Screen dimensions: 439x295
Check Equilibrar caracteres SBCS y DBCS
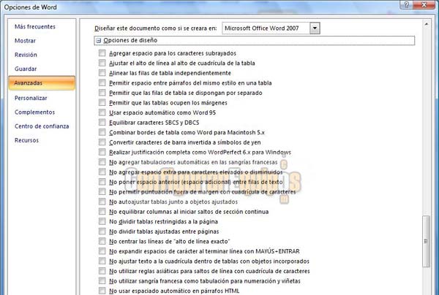102,123
